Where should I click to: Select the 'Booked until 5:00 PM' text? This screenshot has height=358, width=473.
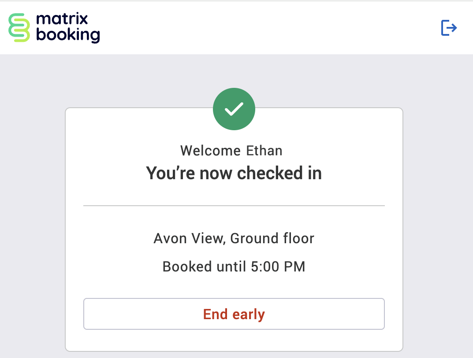click(234, 267)
